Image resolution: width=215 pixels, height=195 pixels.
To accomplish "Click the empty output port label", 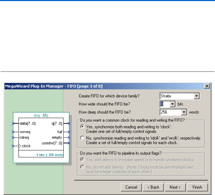I will [57, 138].
